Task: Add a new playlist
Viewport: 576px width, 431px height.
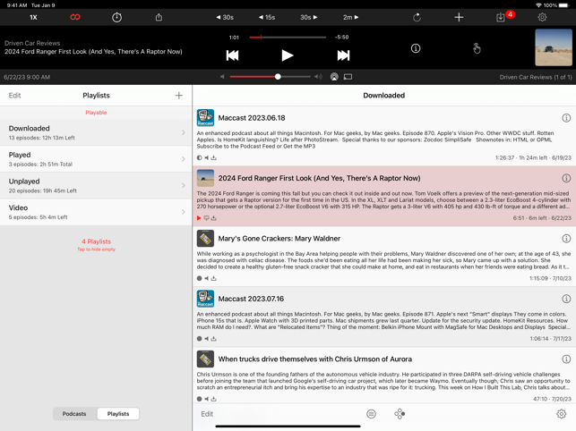Action: [179, 96]
